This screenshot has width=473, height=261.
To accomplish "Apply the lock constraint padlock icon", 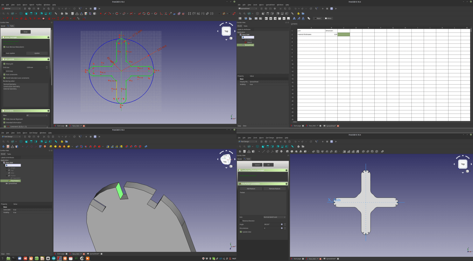I will tap(49, 18).
